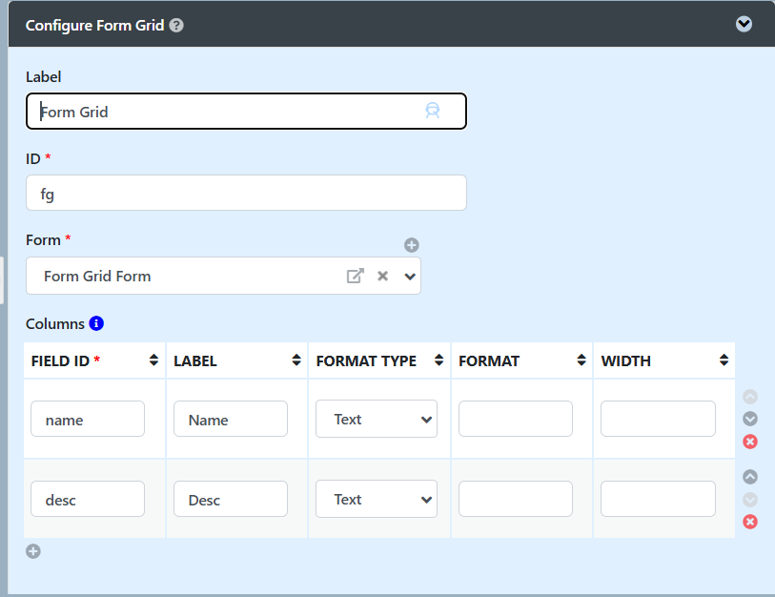The width and height of the screenshot is (775, 597).
Task: Click the help icon beside Configure Form Grid
Action: click(x=176, y=25)
